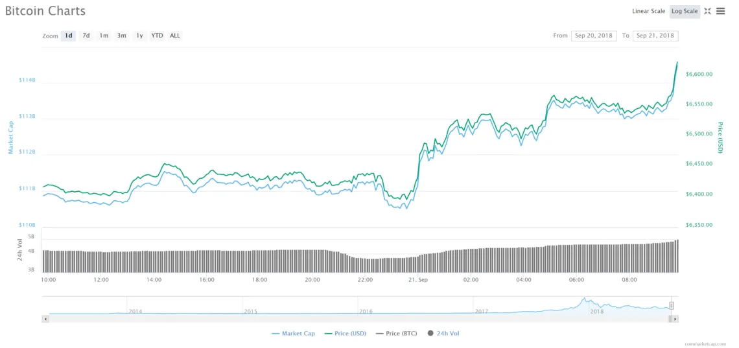Screen dimensions: 739x348
Task: Click the navigator range handle
Action: (x=672, y=305)
